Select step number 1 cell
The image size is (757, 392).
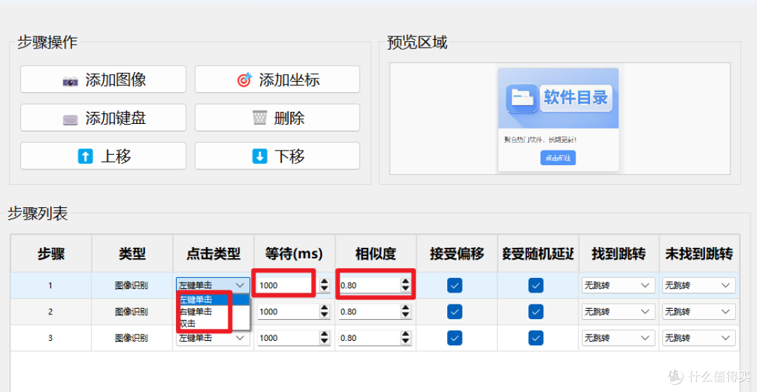(50, 286)
